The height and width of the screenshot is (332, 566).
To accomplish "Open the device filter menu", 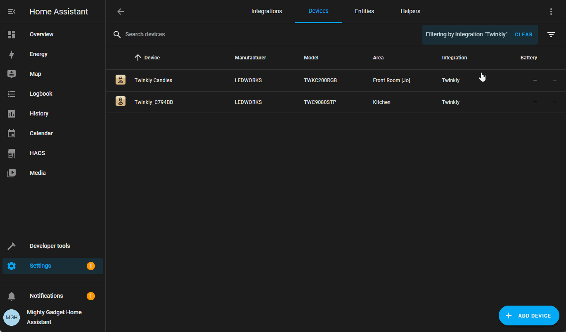I will tap(551, 35).
